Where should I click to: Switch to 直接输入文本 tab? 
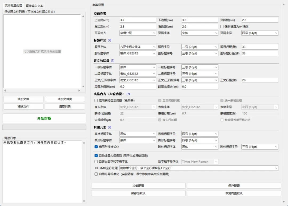tap(34, 6)
